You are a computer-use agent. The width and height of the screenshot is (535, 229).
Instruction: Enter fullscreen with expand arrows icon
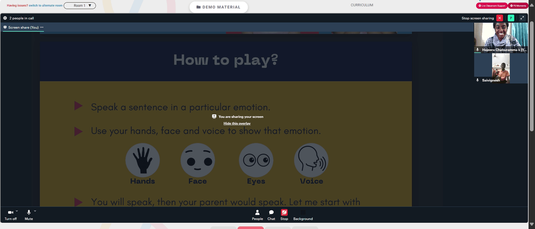click(x=522, y=18)
